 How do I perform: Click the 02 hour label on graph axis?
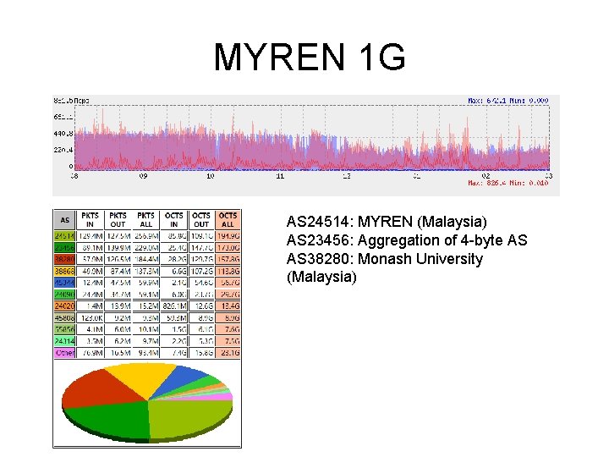486,176
